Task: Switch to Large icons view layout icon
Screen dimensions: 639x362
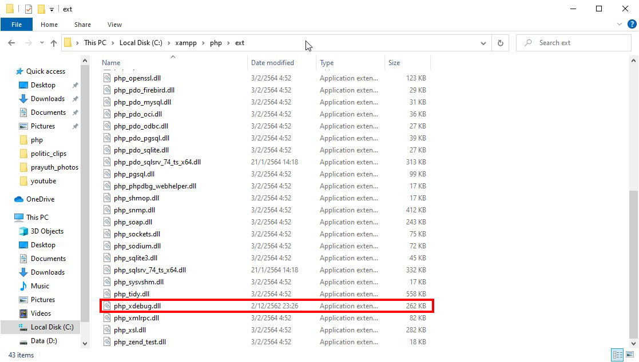Action: point(630,355)
